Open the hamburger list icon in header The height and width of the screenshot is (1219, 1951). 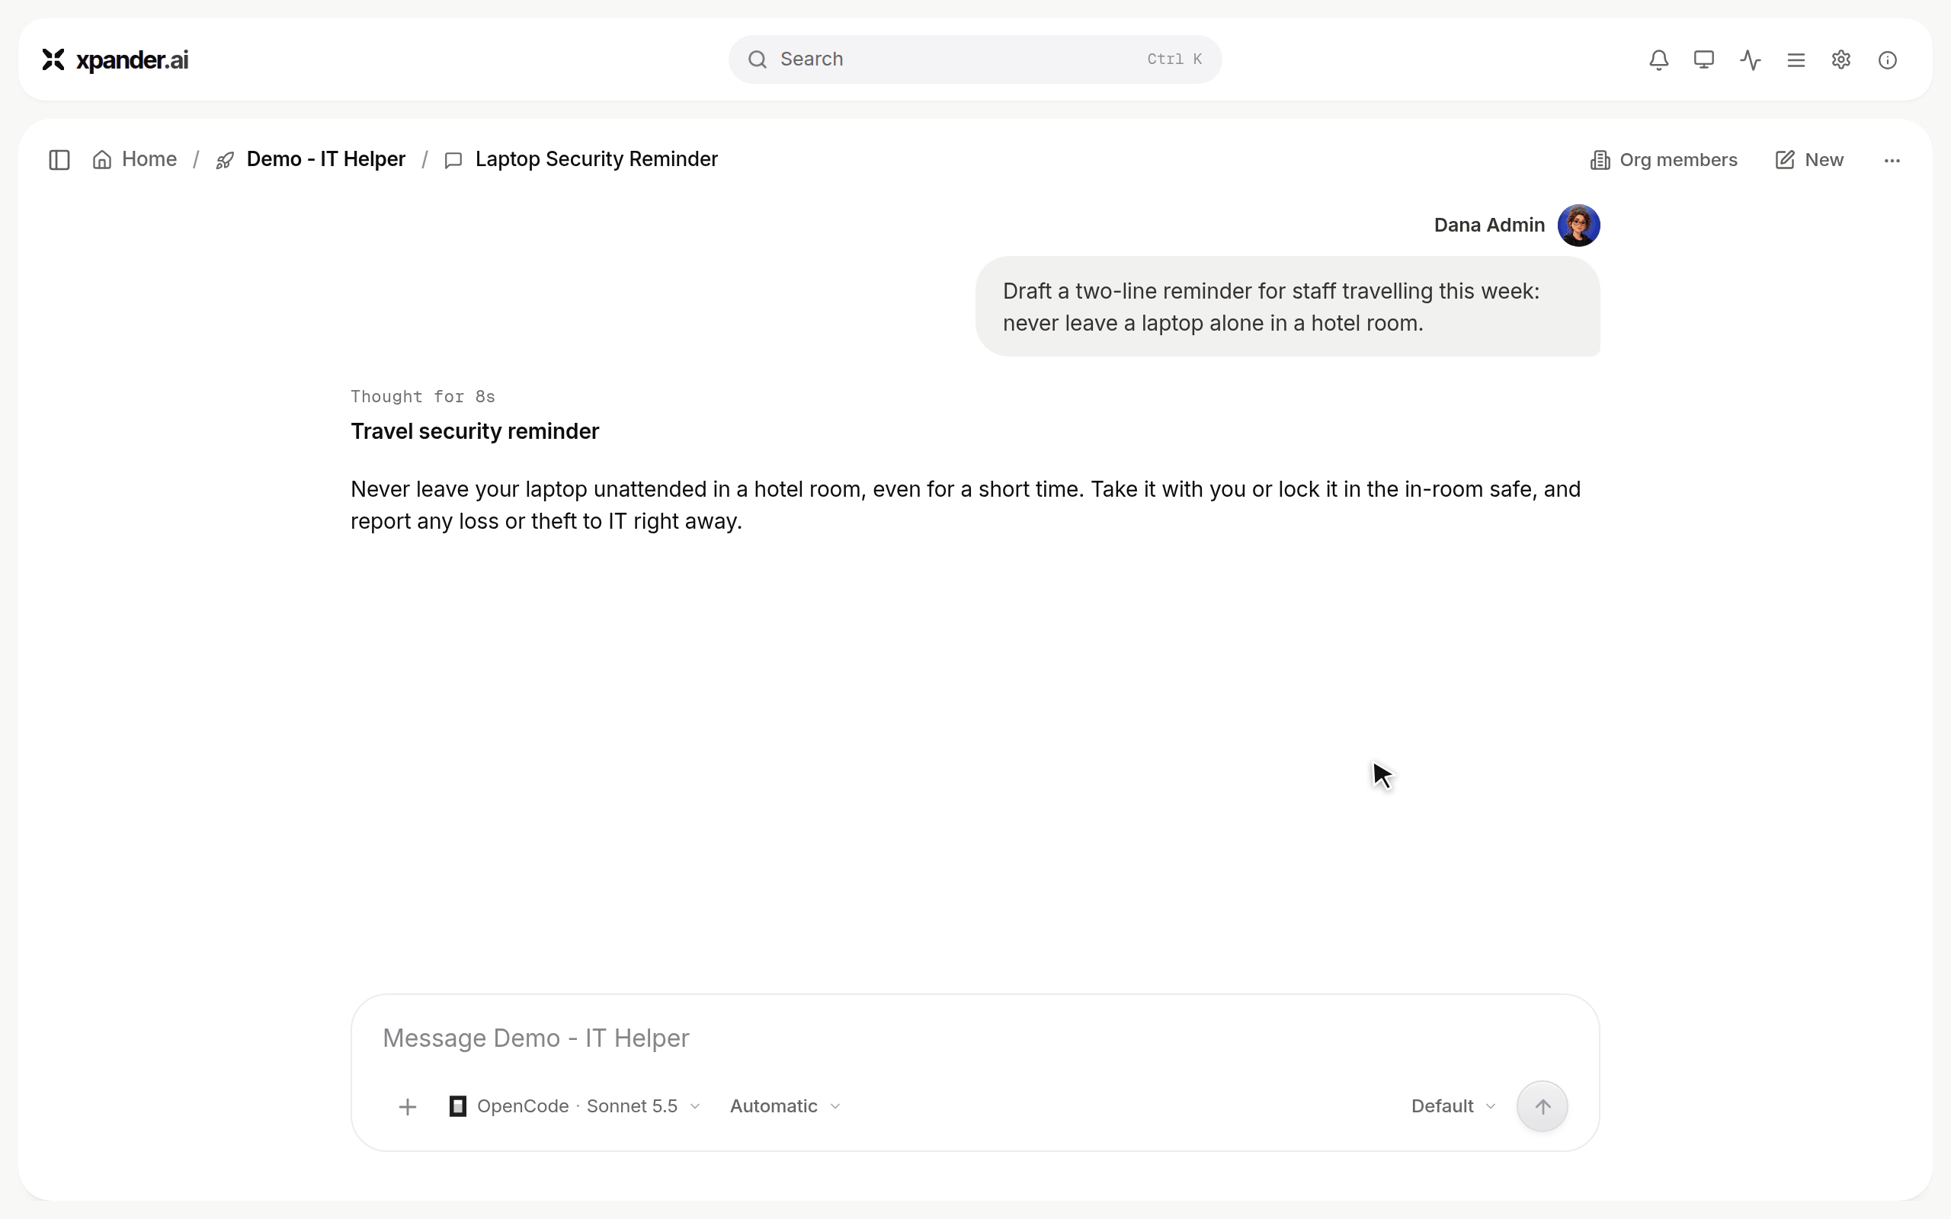point(1796,59)
